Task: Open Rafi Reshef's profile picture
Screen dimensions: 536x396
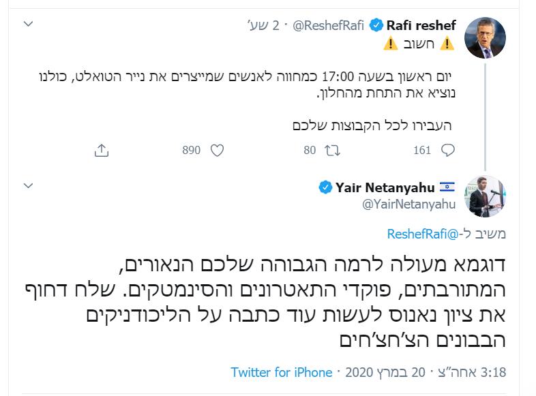Action: 485,37
